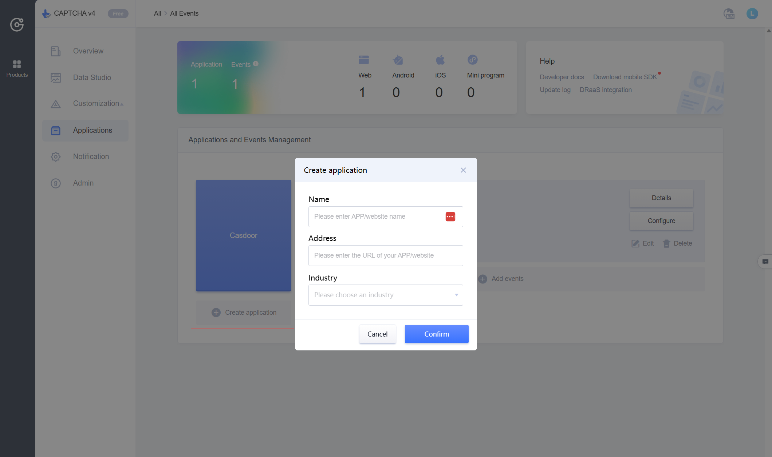Select the Industry dropdown
Viewport: 772px width, 457px height.
[x=386, y=294]
